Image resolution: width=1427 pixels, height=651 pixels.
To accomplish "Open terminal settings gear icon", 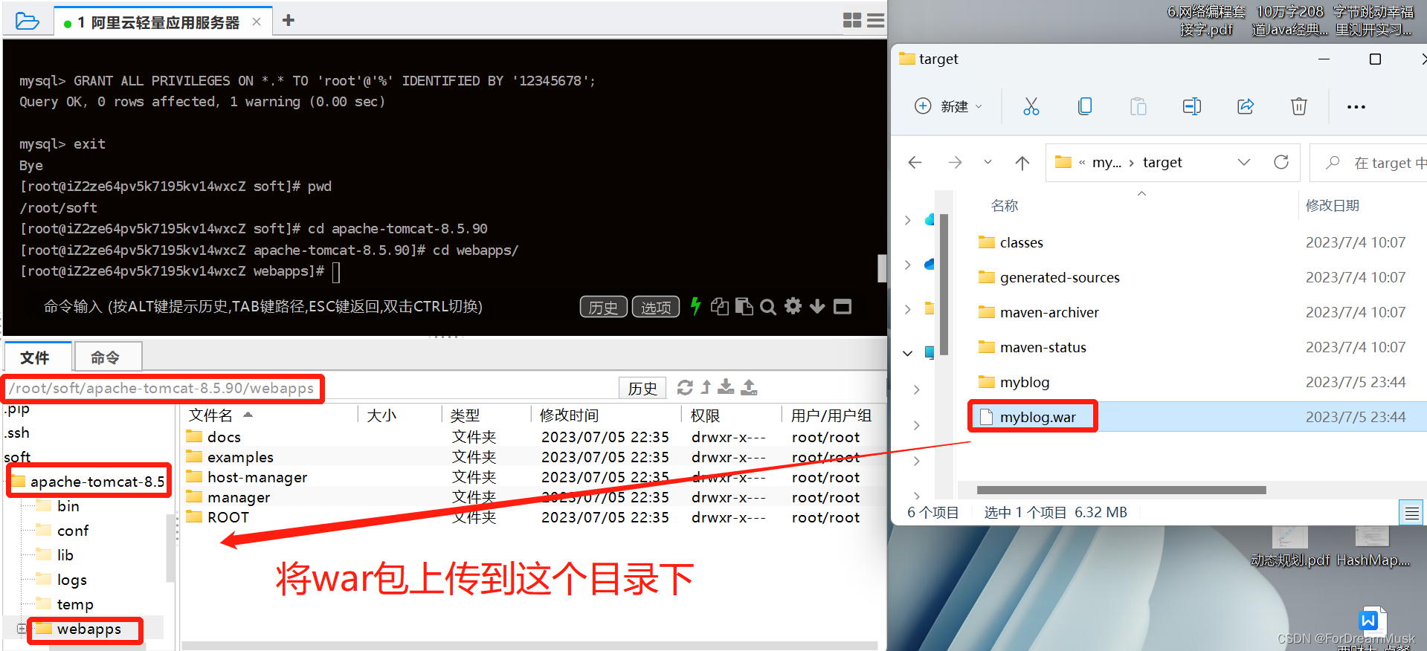I will tap(793, 306).
